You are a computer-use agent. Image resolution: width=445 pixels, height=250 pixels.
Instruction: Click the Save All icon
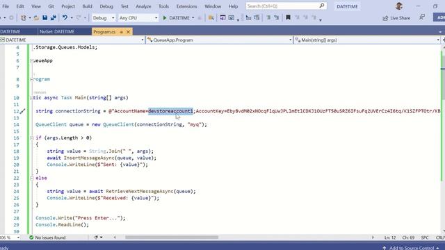point(53,17)
